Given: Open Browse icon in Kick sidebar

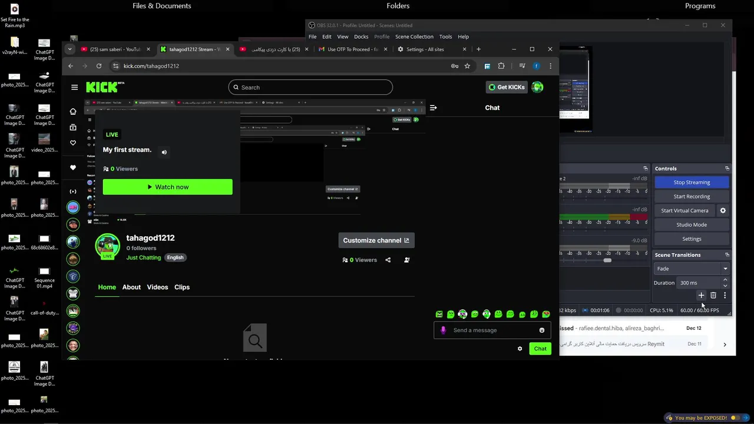Looking at the screenshot, I should 73,127.
